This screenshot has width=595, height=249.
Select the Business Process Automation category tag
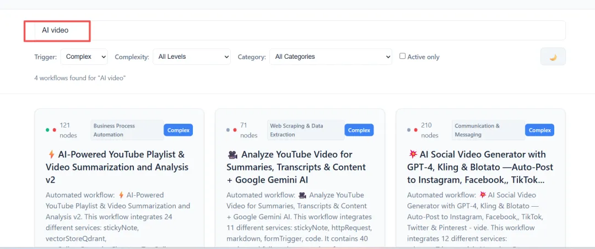(127, 130)
